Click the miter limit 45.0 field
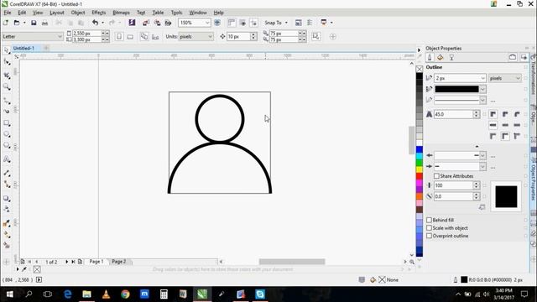 [x=453, y=114]
